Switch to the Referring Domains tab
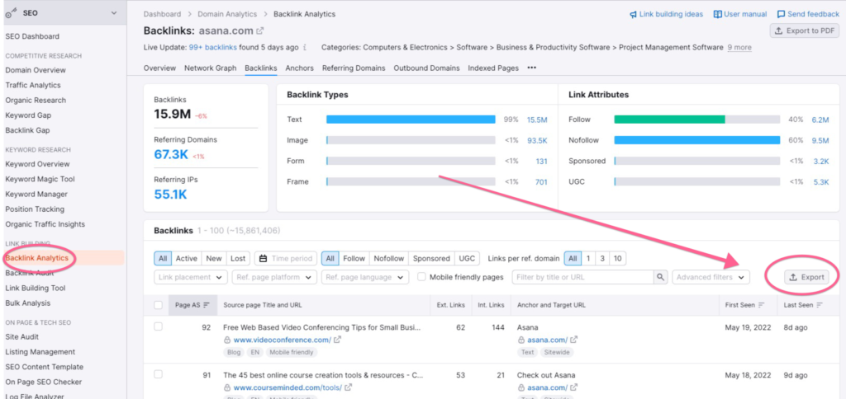Image resolution: width=846 pixels, height=399 pixels. [354, 68]
